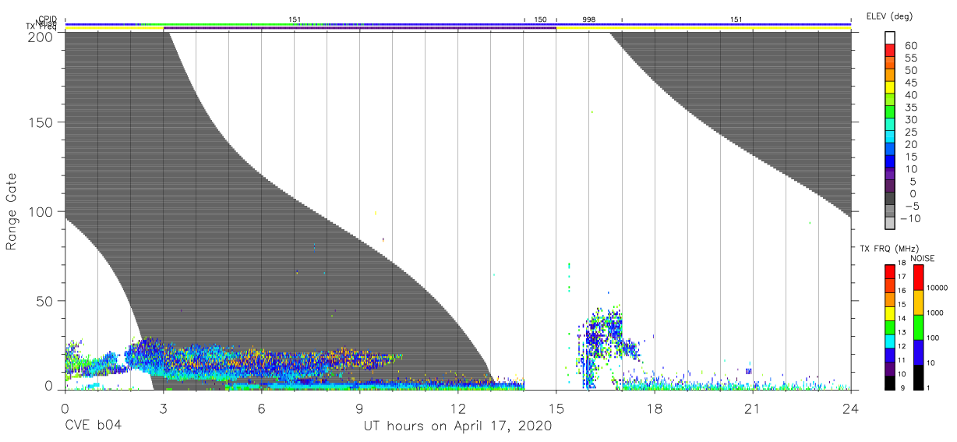This screenshot has height=442, width=957.
Task: Select the TX FRQ red band between 17 and 18
Action: pyautogui.click(x=890, y=271)
